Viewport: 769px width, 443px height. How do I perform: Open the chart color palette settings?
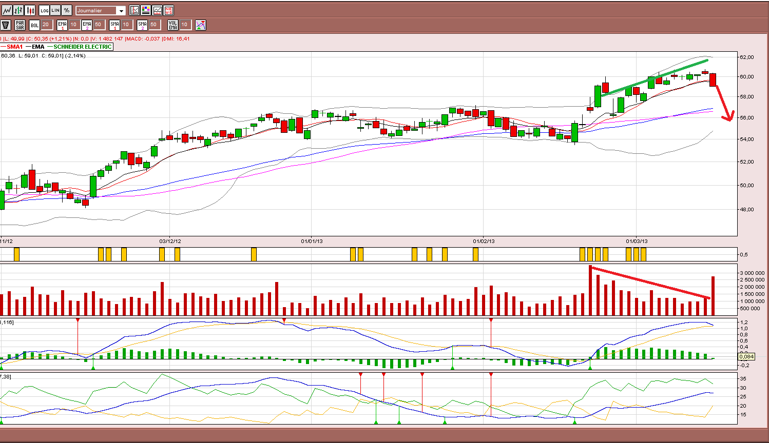tap(146, 10)
